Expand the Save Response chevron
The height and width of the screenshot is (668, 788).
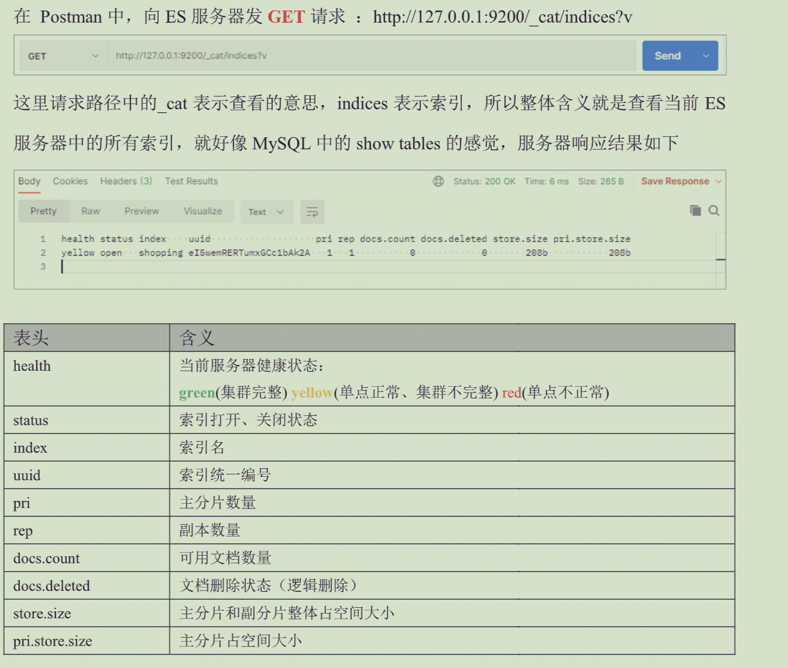[718, 181]
